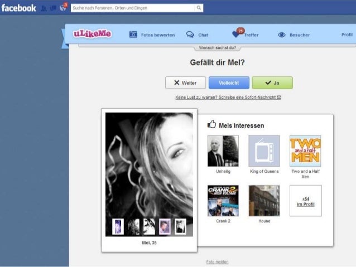Select the second small photo thumbnail
356x267 pixels.
pos(133,226)
